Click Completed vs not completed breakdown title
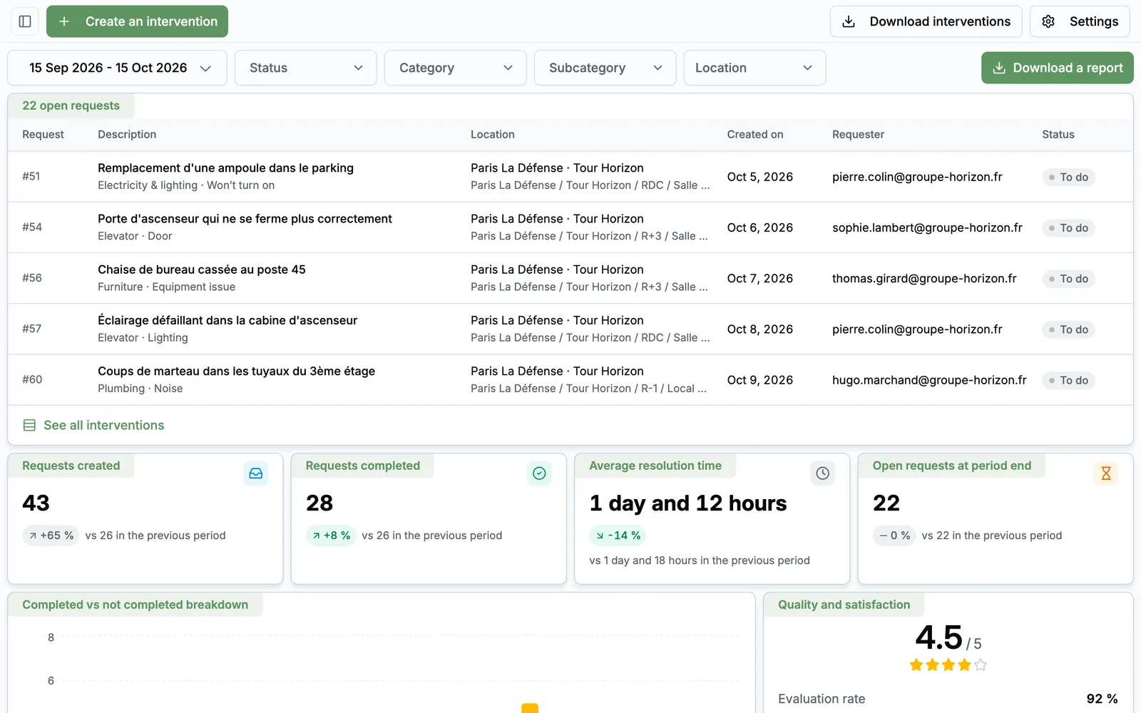Viewport: 1141px width, 713px height. coord(135,605)
